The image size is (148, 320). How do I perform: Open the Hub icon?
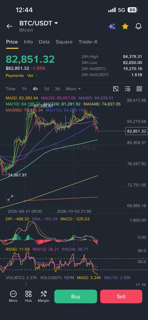click(28, 296)
